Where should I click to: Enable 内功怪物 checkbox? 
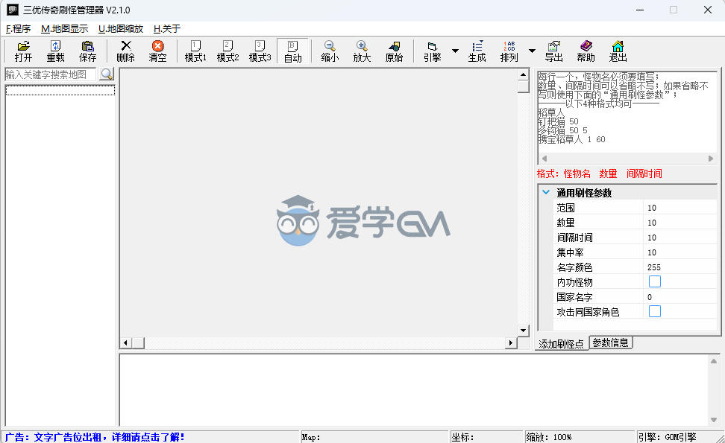(655, 281)
